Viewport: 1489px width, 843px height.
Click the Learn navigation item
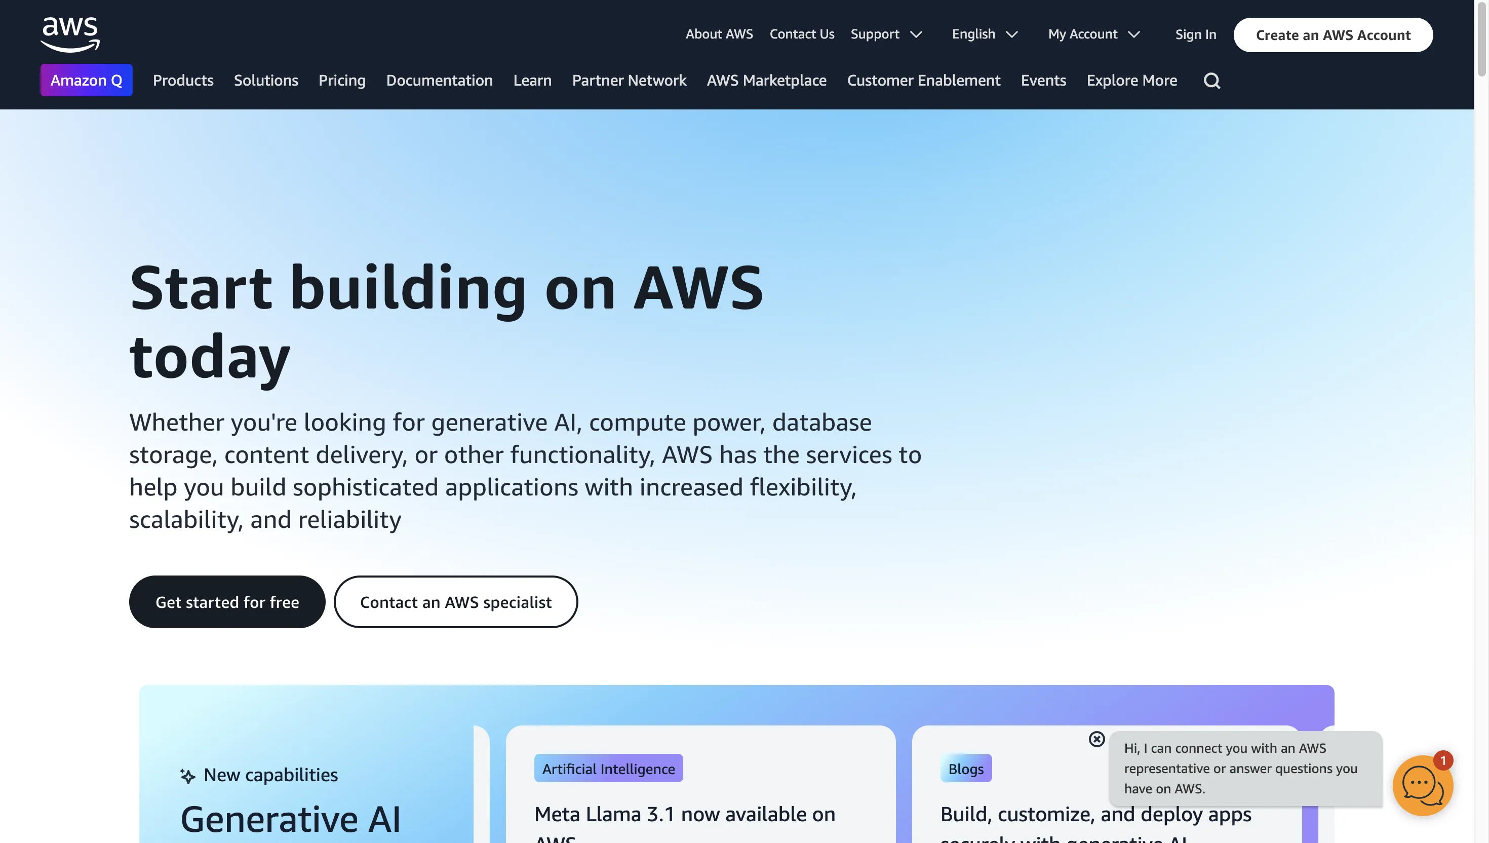(532, 81)
